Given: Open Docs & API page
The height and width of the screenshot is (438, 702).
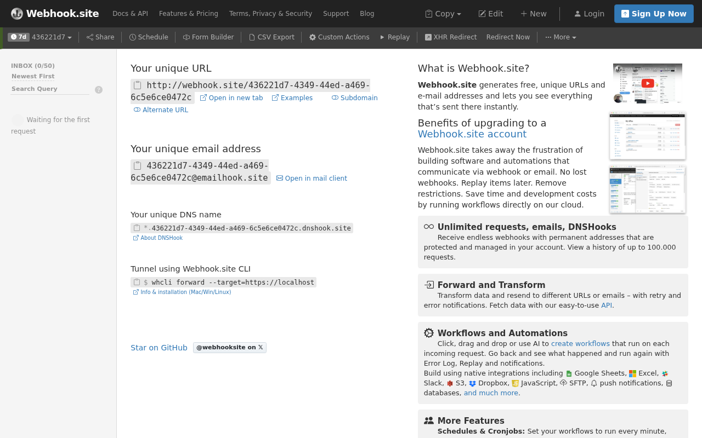Looking at the screenshot, I should (x=130, y=14).
